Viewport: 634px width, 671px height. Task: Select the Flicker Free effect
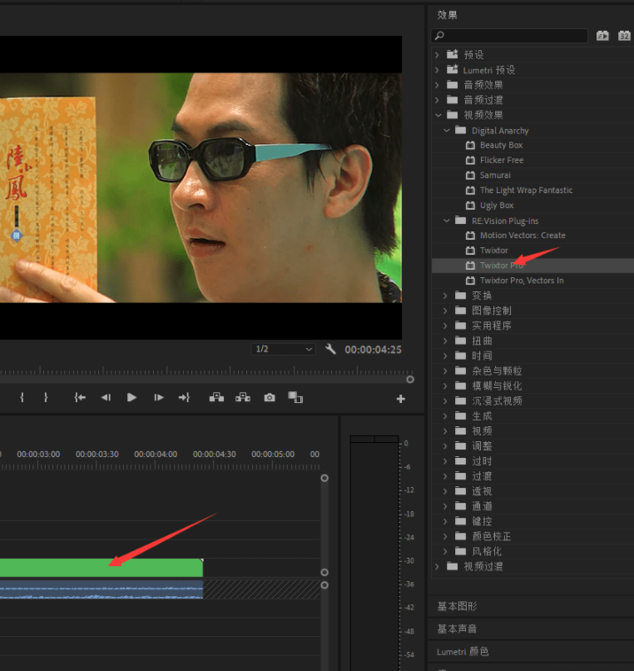tap(502, 160)
